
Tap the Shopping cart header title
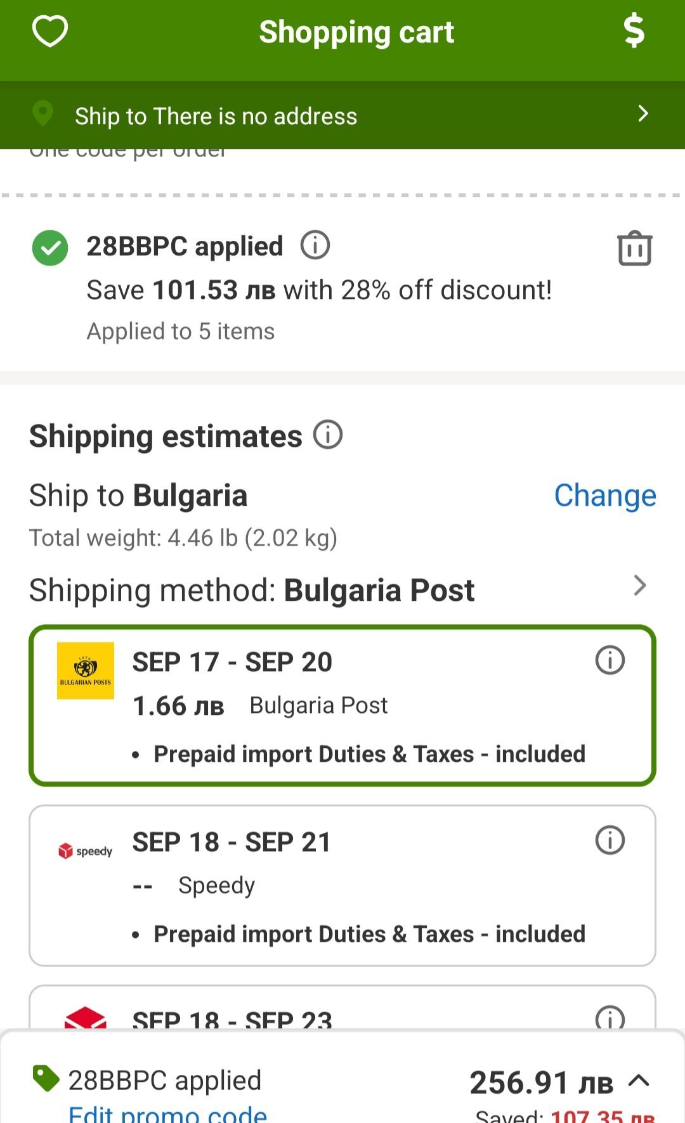(356, 32)
